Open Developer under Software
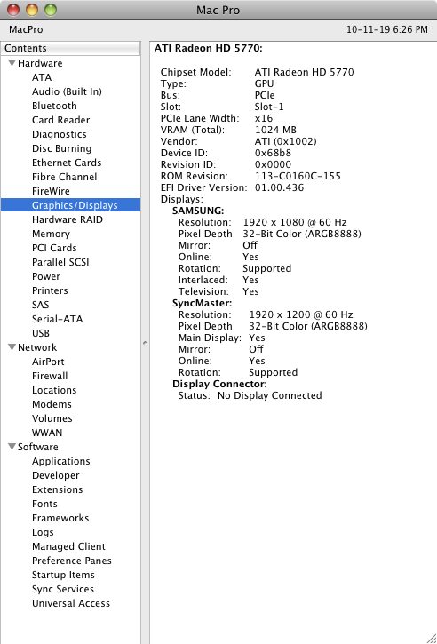This screenshot has height=644, width=437. (55, 475)
